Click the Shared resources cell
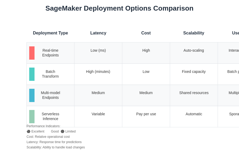 point(194,93)
